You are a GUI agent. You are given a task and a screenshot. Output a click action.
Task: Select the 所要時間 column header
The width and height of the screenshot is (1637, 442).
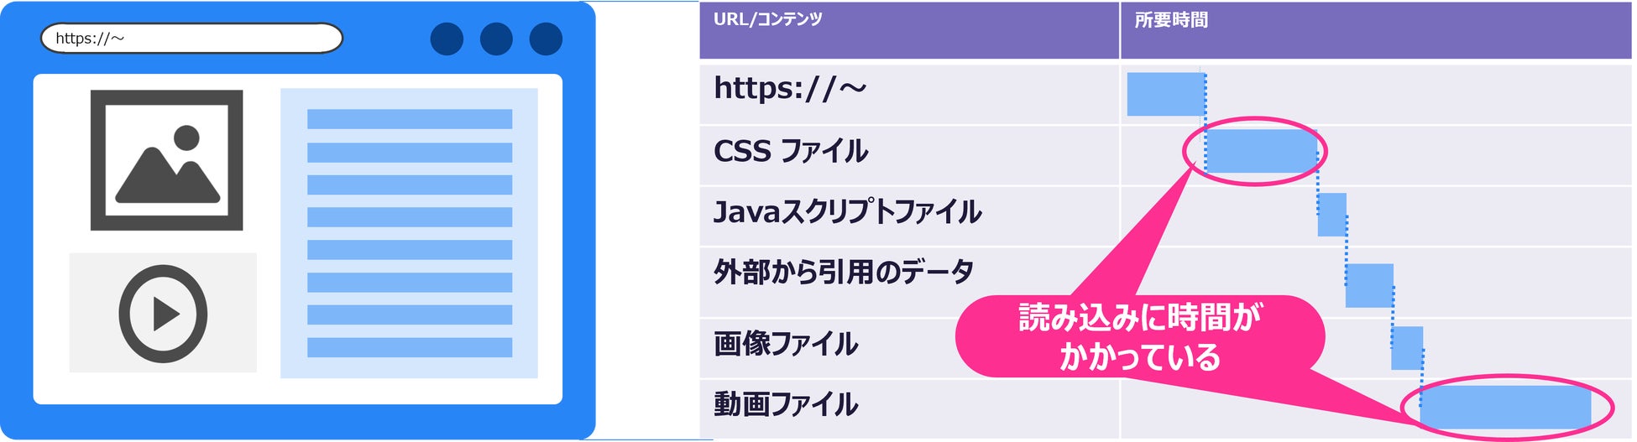pyautogui.click(x=1170, y=20)
